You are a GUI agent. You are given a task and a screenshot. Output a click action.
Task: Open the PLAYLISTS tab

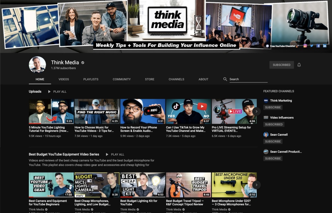[x=91, y=79]
